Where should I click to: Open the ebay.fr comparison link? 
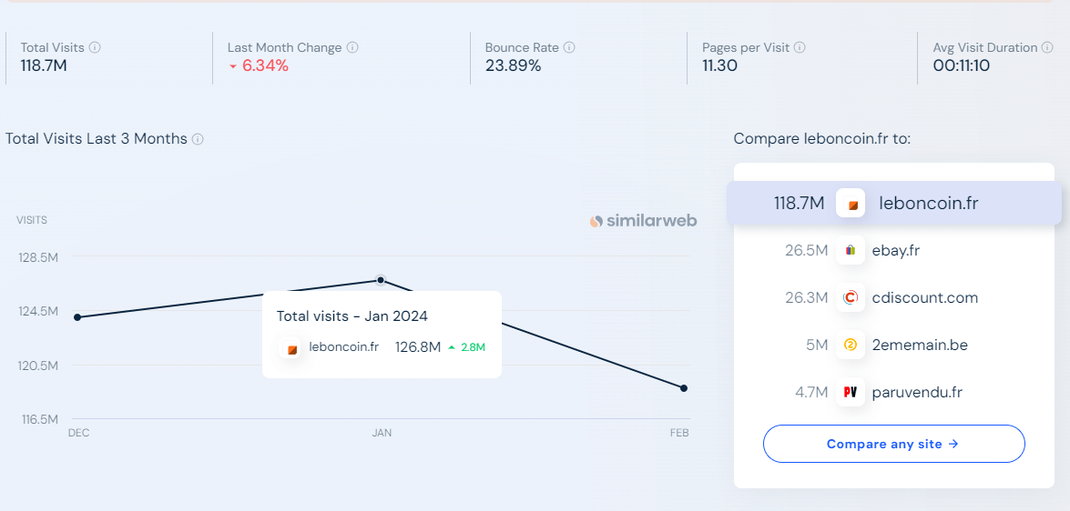895,250
